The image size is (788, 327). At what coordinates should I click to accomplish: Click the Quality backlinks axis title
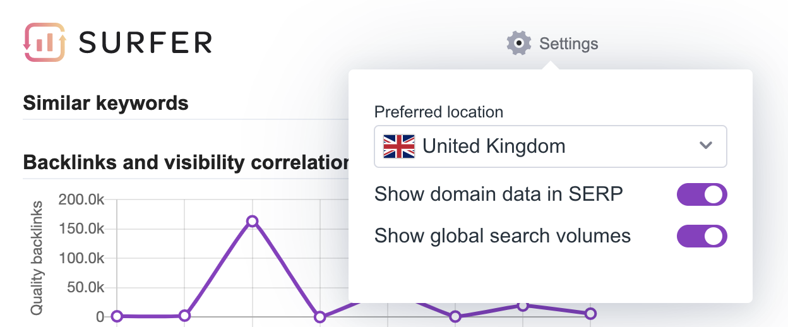[x=37, y=258]
